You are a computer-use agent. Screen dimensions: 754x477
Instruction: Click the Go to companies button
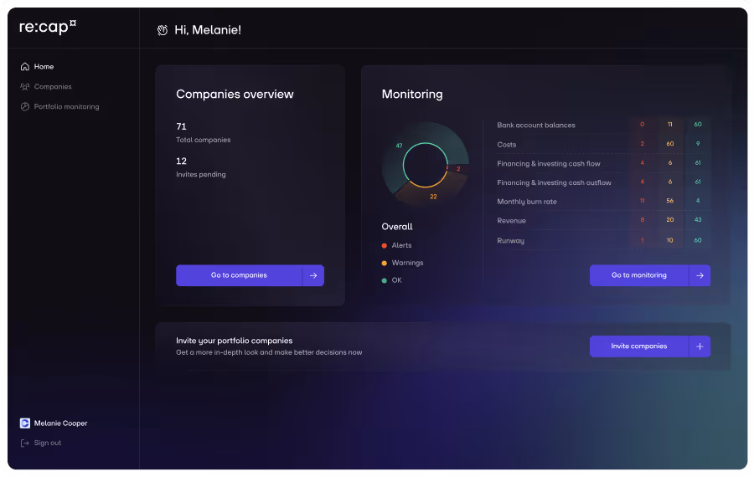tap(250, 275)
